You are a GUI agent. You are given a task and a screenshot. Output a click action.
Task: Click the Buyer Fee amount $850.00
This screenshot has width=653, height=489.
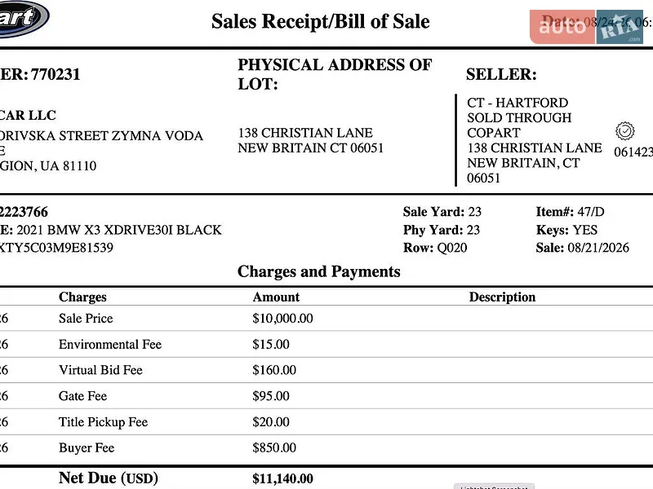[x=274, y=447]
